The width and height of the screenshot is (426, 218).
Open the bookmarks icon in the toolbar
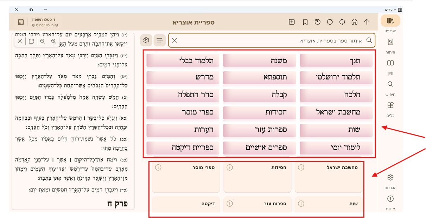point(305,22)
